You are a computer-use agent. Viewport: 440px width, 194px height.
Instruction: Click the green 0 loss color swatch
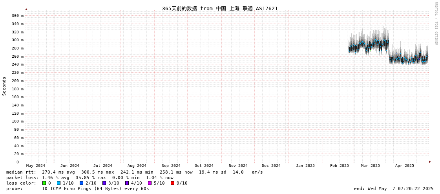coord(44,183)
